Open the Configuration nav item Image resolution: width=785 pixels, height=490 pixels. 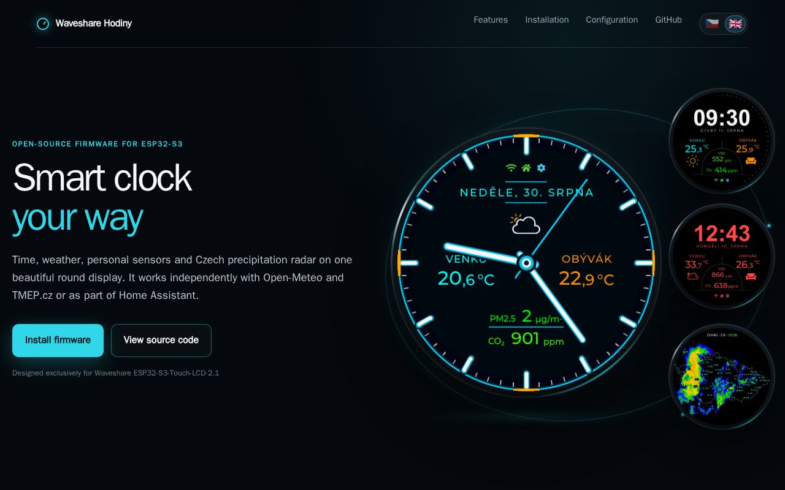click(x=612, y=20)
